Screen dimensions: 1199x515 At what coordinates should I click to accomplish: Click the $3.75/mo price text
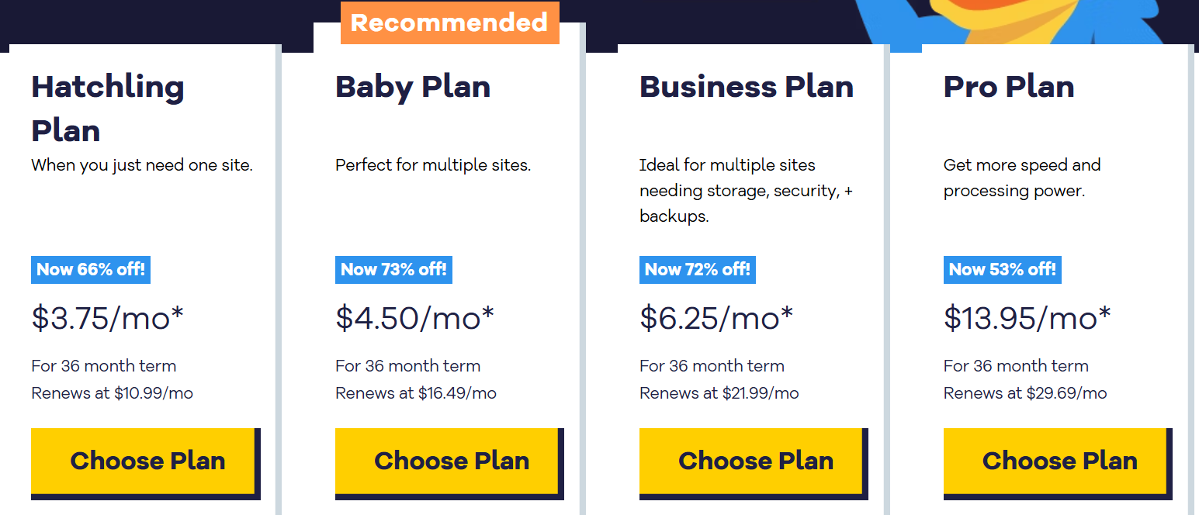[107, 318]
